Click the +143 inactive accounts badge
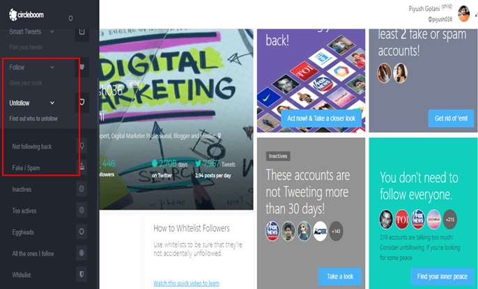The width and height of the screenshot is (478, 289). (336, 231)
